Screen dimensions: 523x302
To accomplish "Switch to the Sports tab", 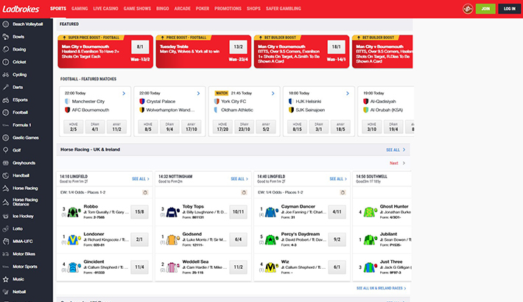I will point(58,9).
